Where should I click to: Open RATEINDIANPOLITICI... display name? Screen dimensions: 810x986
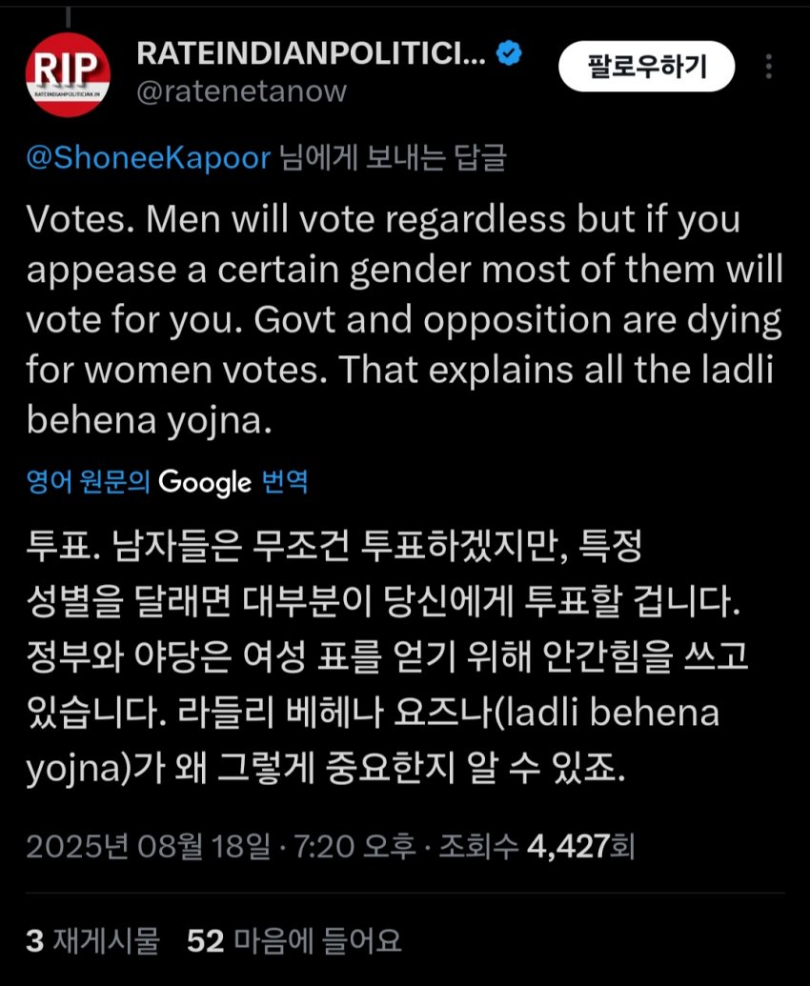pyautogui.click(x=312, y=54)
